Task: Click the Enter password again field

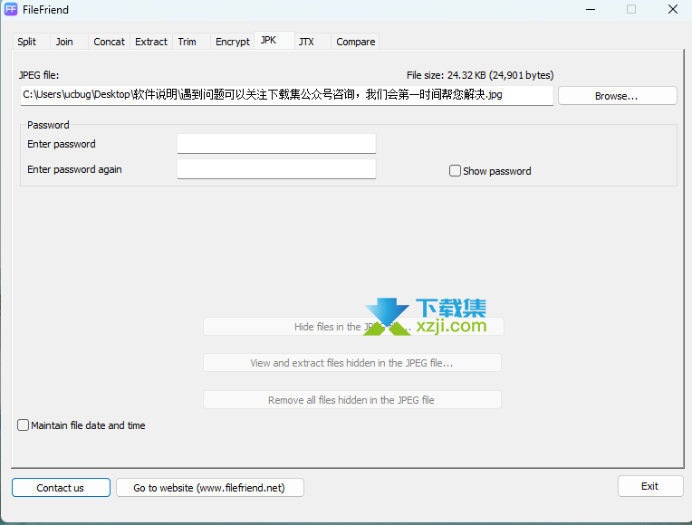Action: point(276,169)
